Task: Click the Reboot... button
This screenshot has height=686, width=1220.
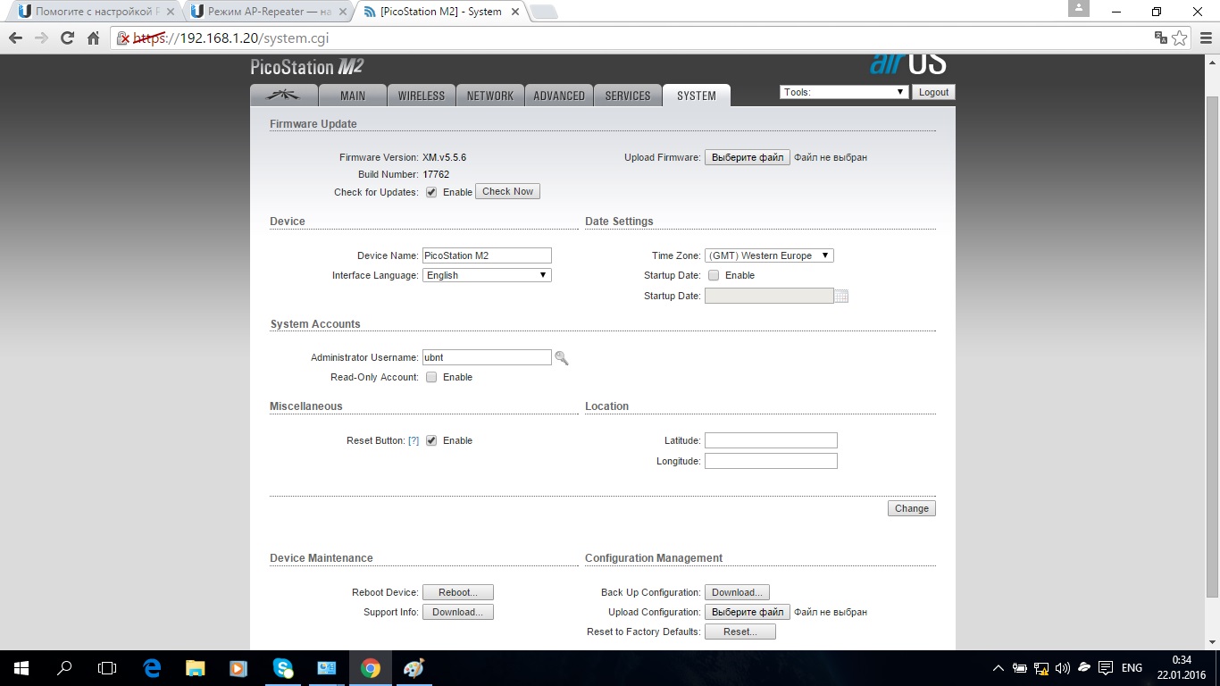Action: 458,592
